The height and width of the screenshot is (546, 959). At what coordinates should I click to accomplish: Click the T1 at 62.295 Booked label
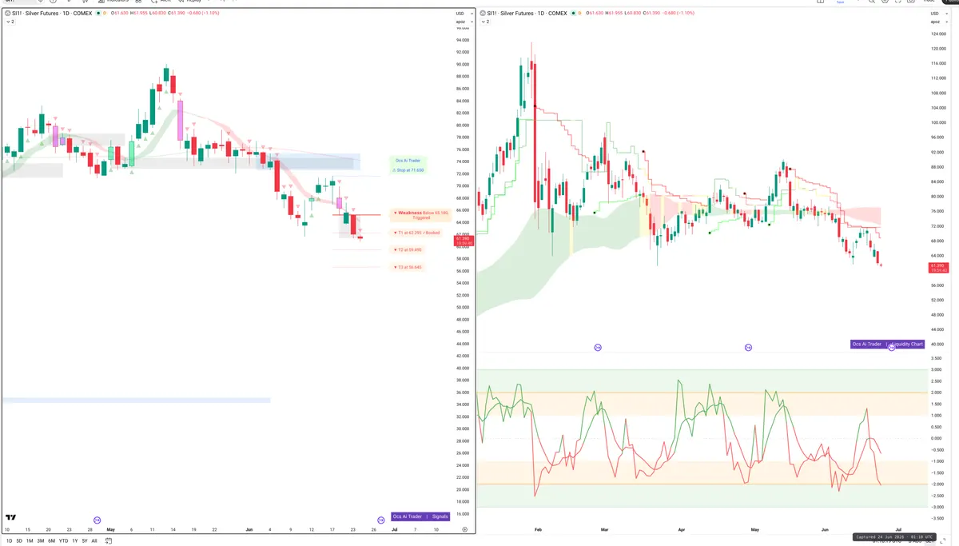[416, 233]
